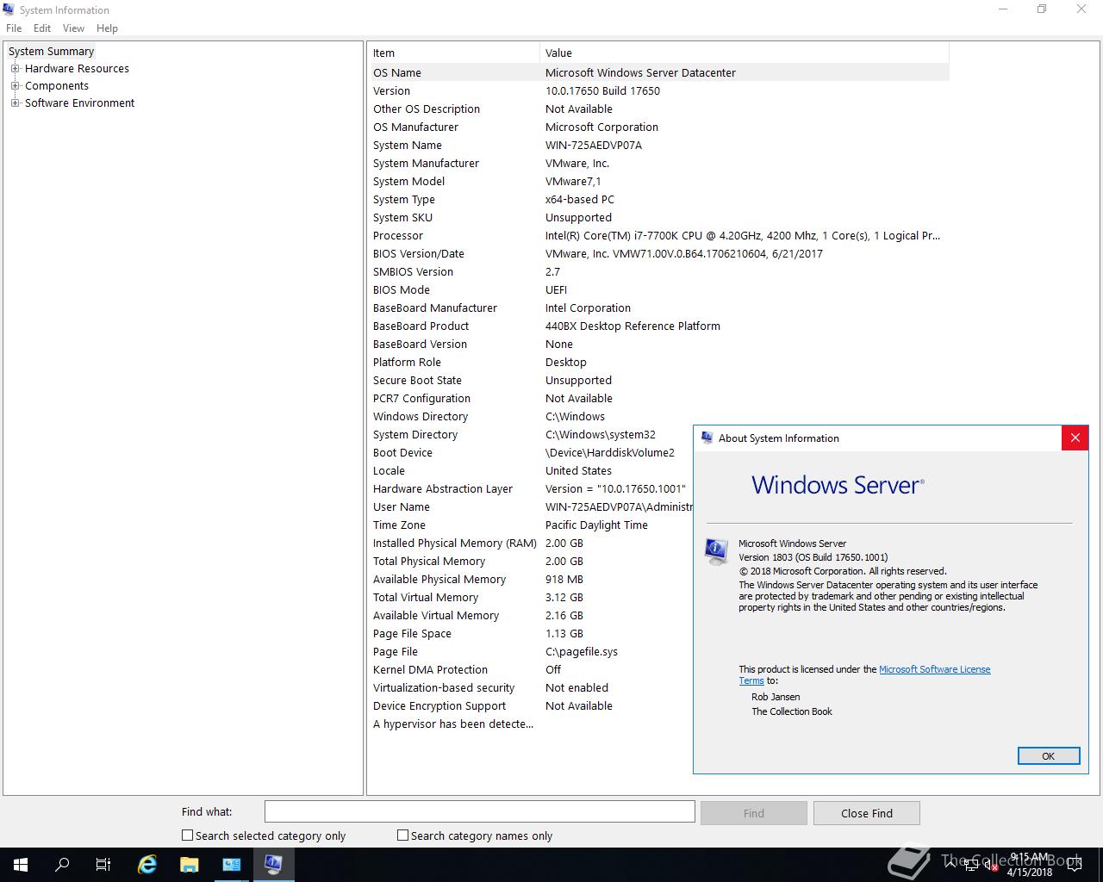Screen dimensions: 1103x882
Task: Expand Hardware Resources tree node
Action: coord(15,69)
